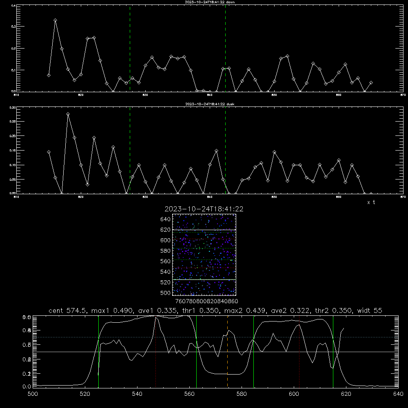Viewport: 408px width, 408px height.
Task: Click the '640' x-axis label of bottom plot
Action: (x=398, y=394)
